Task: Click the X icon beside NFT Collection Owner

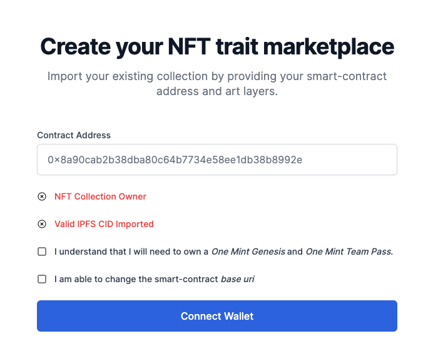Action: pyautogui.click(x=42, y=196)
